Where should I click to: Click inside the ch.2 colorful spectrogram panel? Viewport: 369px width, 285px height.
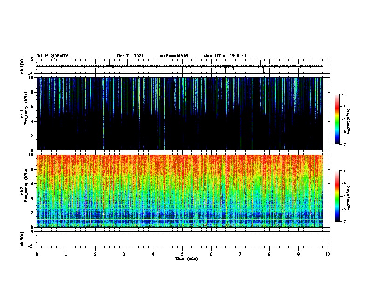(x=180, y=191)
